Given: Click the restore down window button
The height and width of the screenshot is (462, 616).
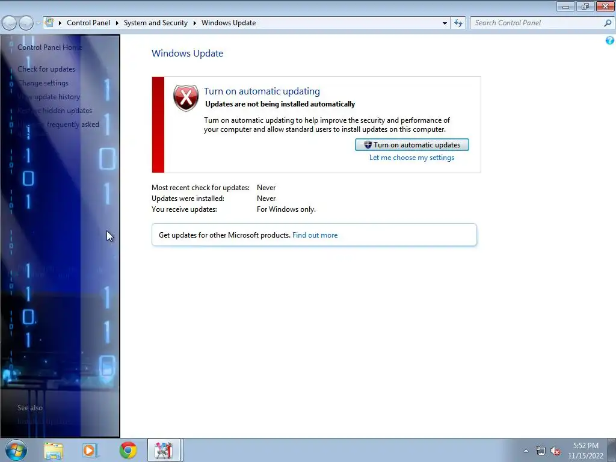Looking at the screenshot, I should pyautogui.click(x=585, y=6).
